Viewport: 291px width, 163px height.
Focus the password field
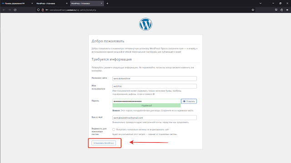click(x=146, y=101)
